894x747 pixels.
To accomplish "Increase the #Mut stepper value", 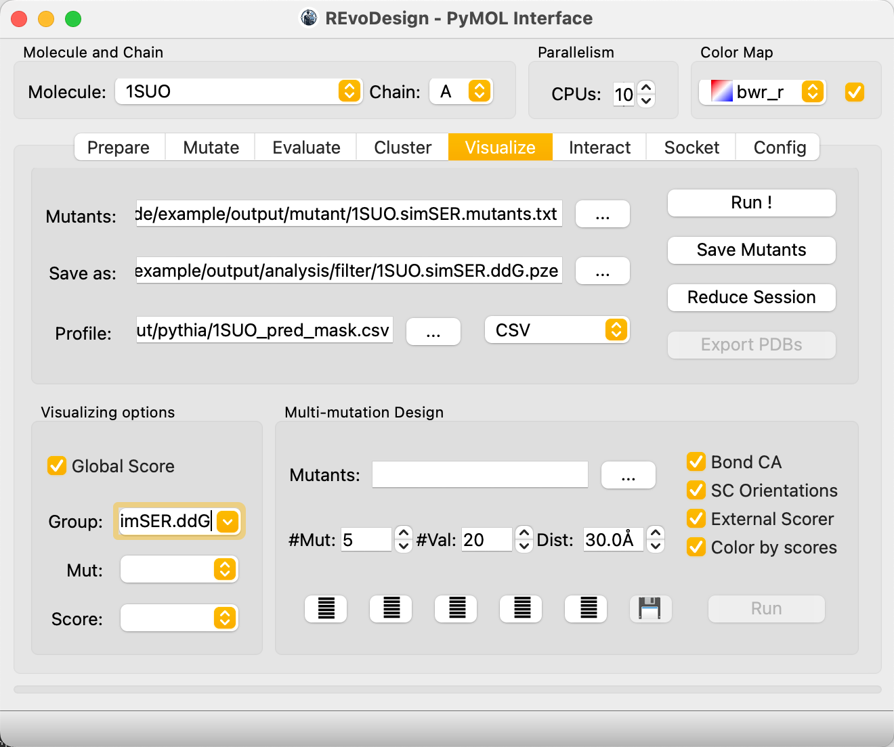I will (x=404, y=533).
